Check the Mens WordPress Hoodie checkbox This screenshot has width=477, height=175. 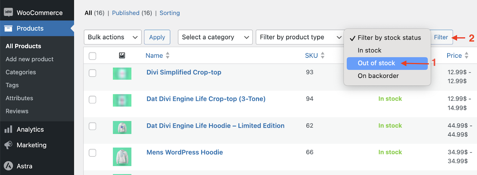[92, 153]
